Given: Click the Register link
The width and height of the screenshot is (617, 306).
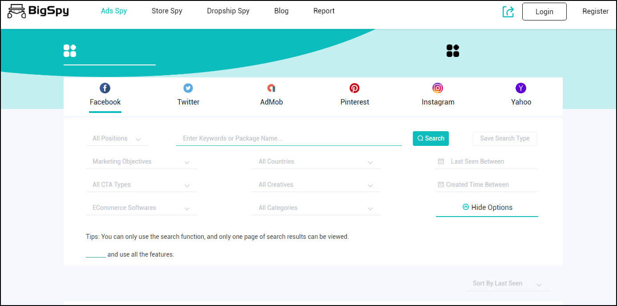Looking at the screenshot, I should [x=595, y=11].
